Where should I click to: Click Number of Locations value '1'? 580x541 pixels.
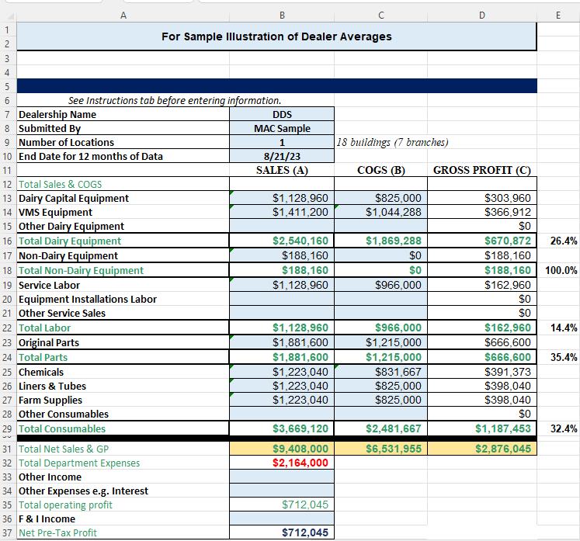click(282, 142)
